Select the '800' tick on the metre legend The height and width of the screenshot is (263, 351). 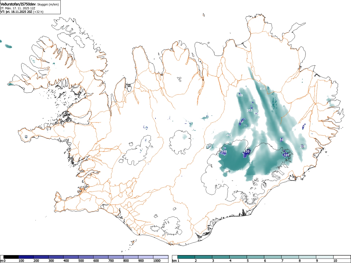(126, 261)
